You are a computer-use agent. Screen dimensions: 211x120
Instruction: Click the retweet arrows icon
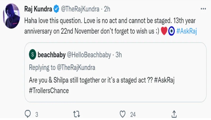pos(77,114)
